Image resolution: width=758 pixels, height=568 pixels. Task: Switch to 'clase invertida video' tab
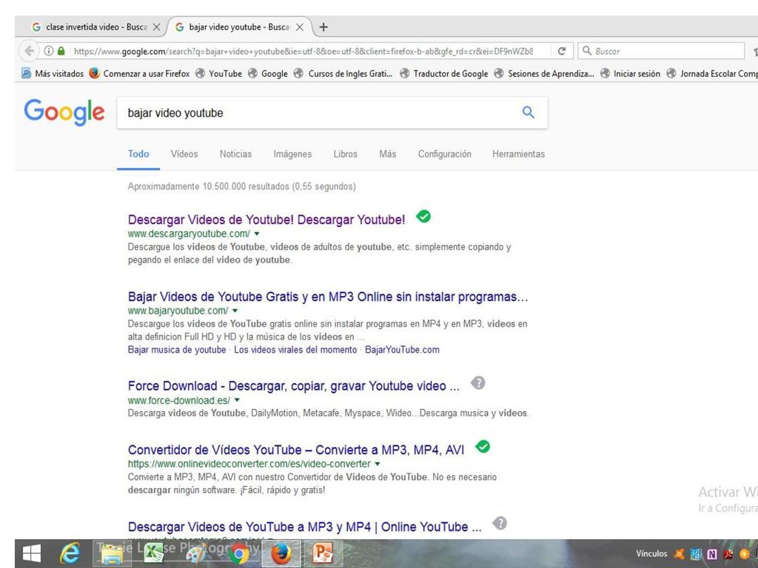pos(95,27)
